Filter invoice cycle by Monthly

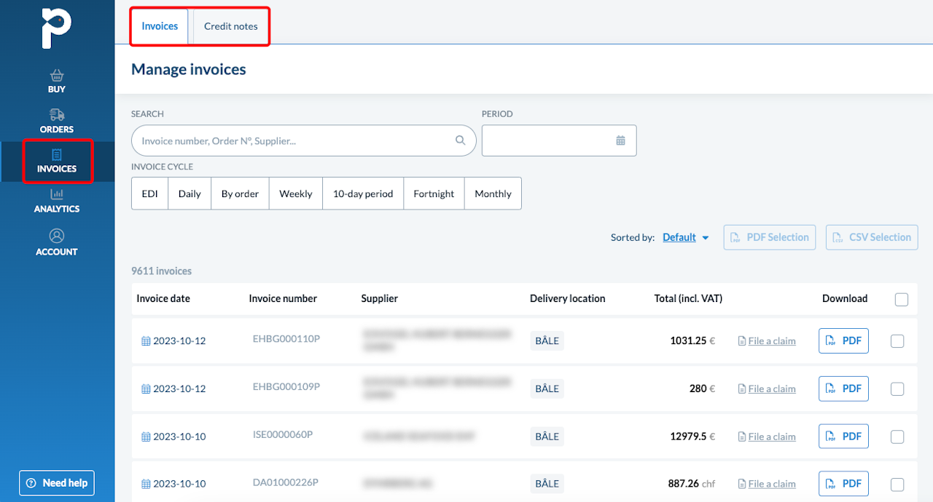[493, 194]
